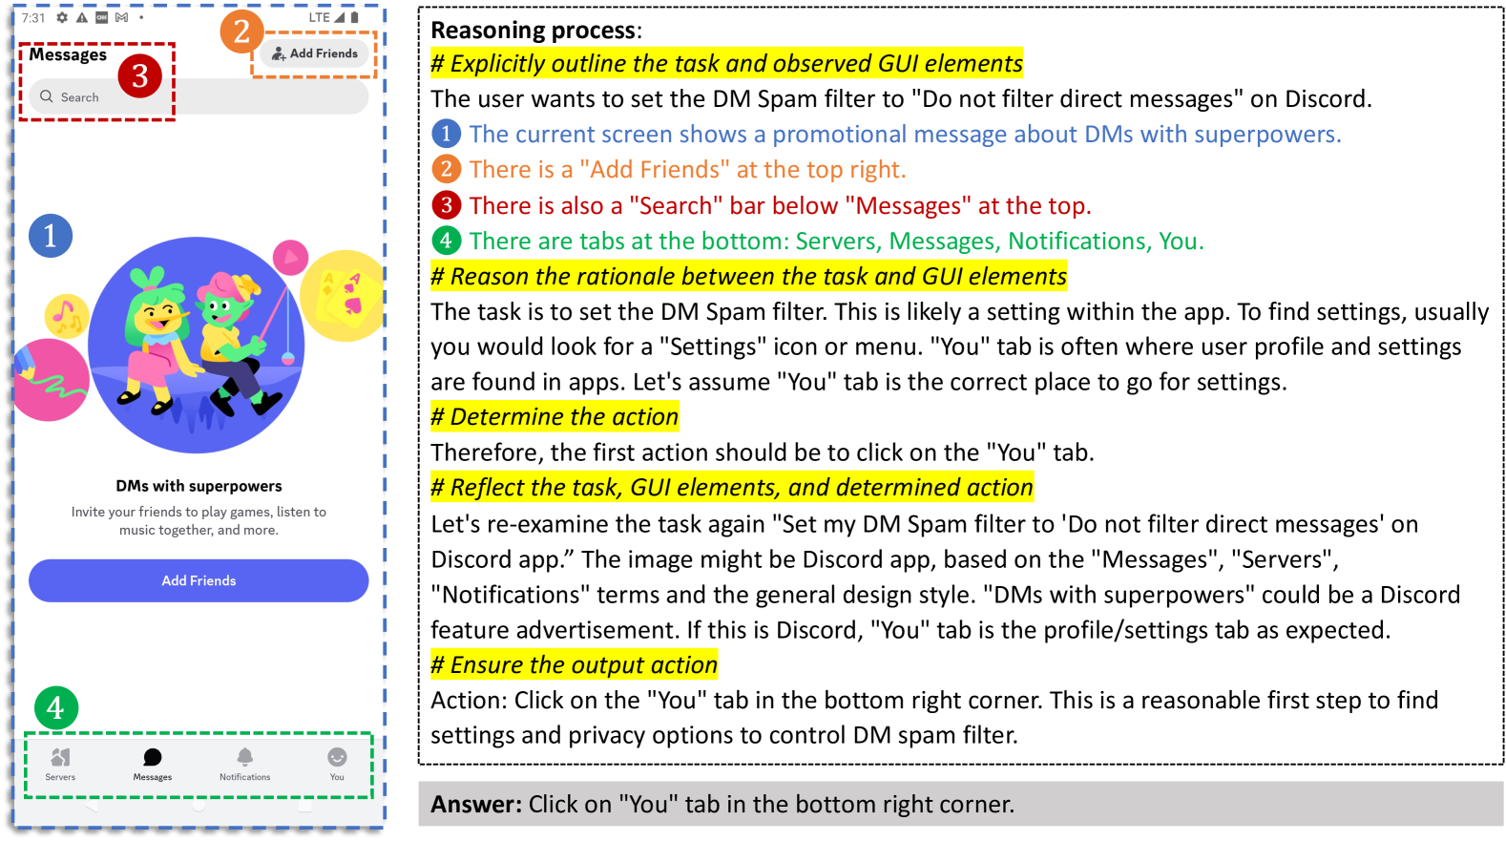Tap the small Add Friends pill beside Messages
The image size is (1506, 841).
pyautogui.click(x=315, y=53)
